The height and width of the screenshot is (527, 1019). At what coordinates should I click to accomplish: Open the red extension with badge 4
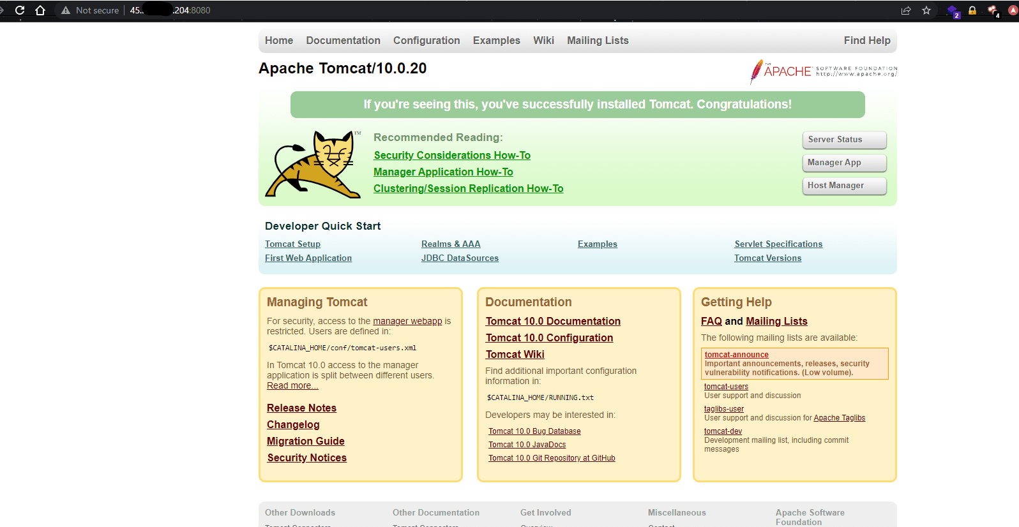pyautogui.click(x=993, y=11)
